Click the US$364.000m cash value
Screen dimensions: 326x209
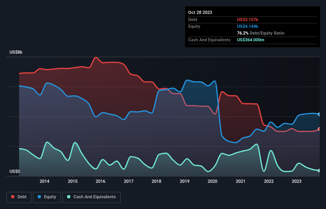tap(251, 40)
